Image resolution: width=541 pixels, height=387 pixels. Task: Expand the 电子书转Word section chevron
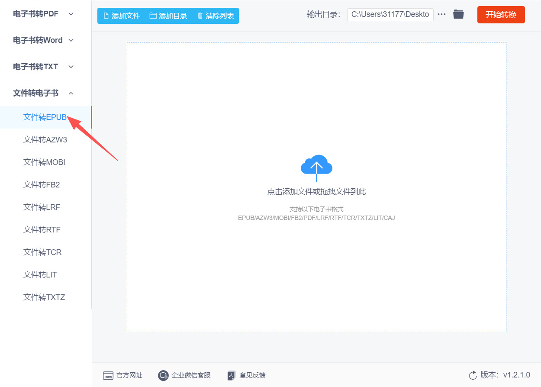point(71,40)
